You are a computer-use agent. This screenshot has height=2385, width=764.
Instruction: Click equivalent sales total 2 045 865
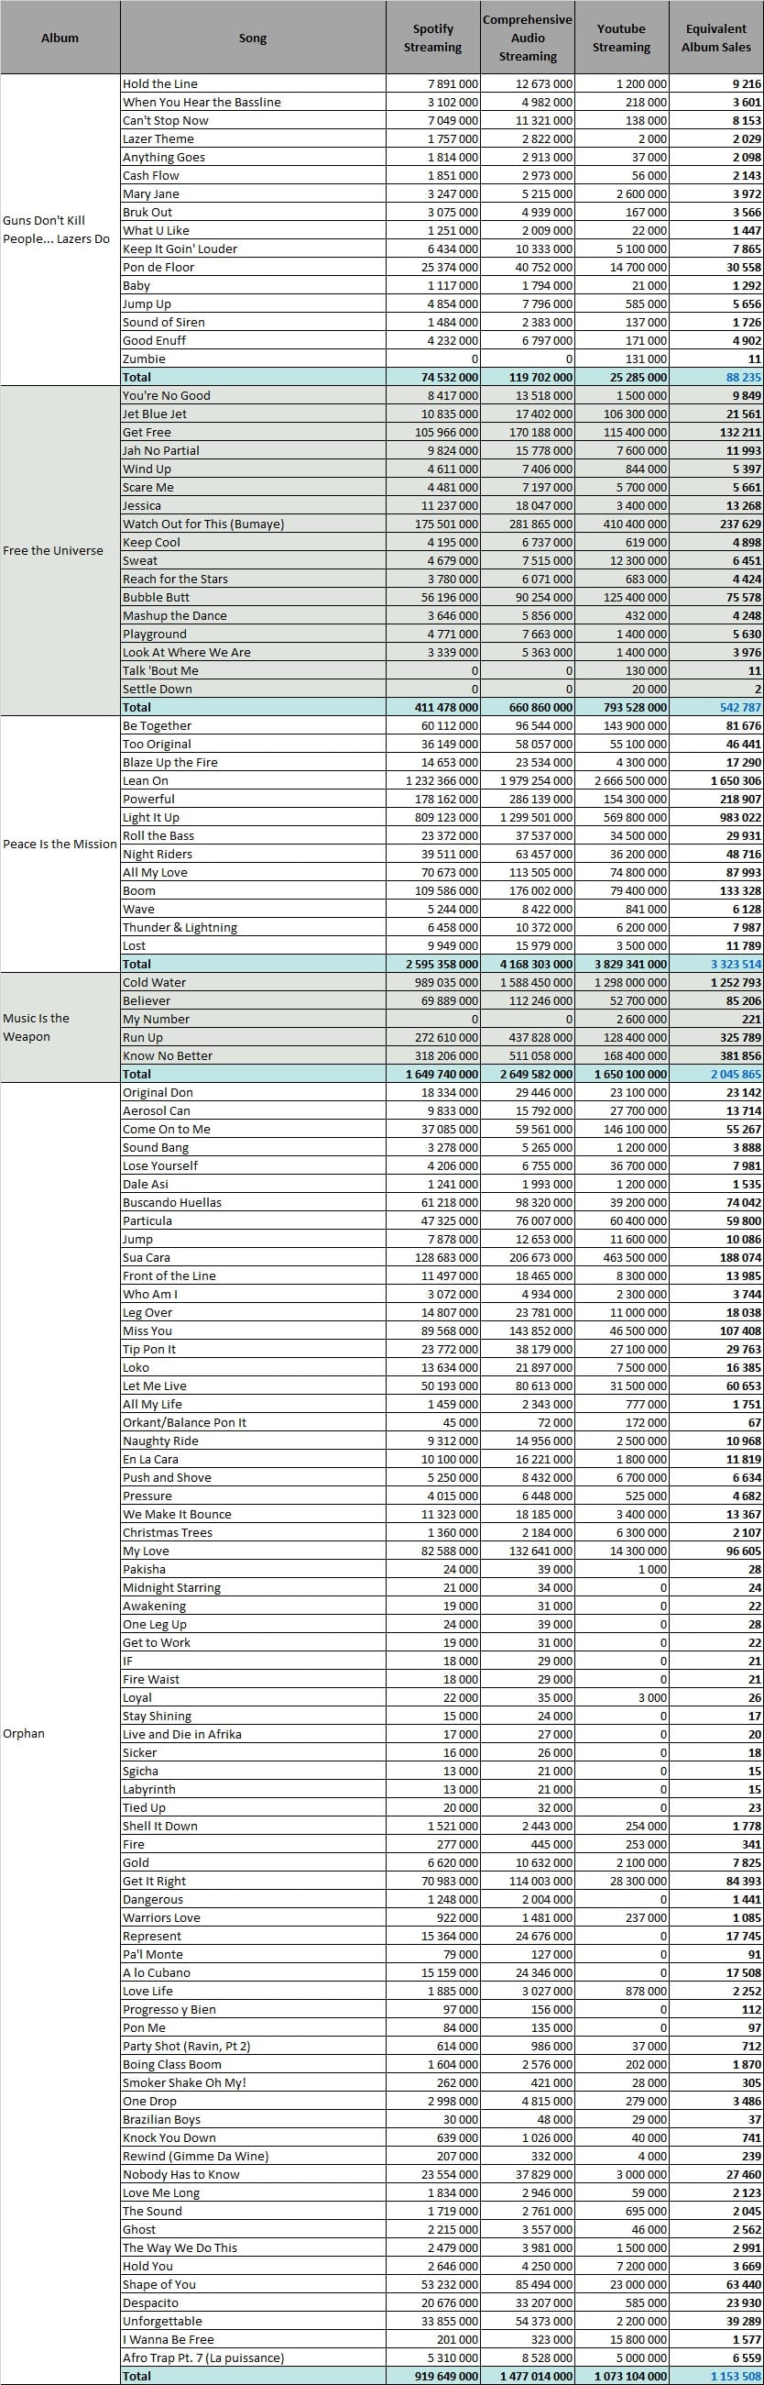pos(737,1074)
